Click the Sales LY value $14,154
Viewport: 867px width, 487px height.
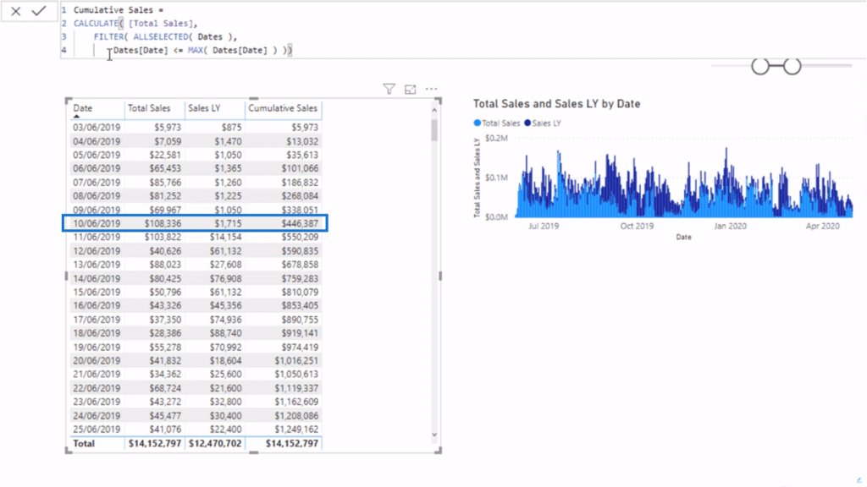[x=225, y=237]
